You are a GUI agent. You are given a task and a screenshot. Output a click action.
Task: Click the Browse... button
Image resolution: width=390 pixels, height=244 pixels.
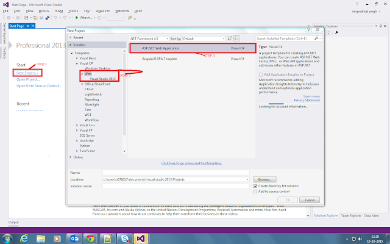pyautogui.click(x=264, y=179)
